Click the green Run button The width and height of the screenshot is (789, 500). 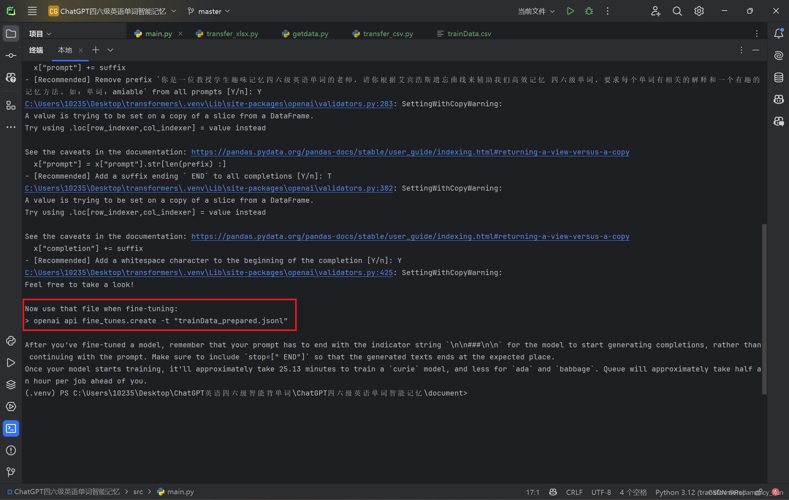click(570, 11)
